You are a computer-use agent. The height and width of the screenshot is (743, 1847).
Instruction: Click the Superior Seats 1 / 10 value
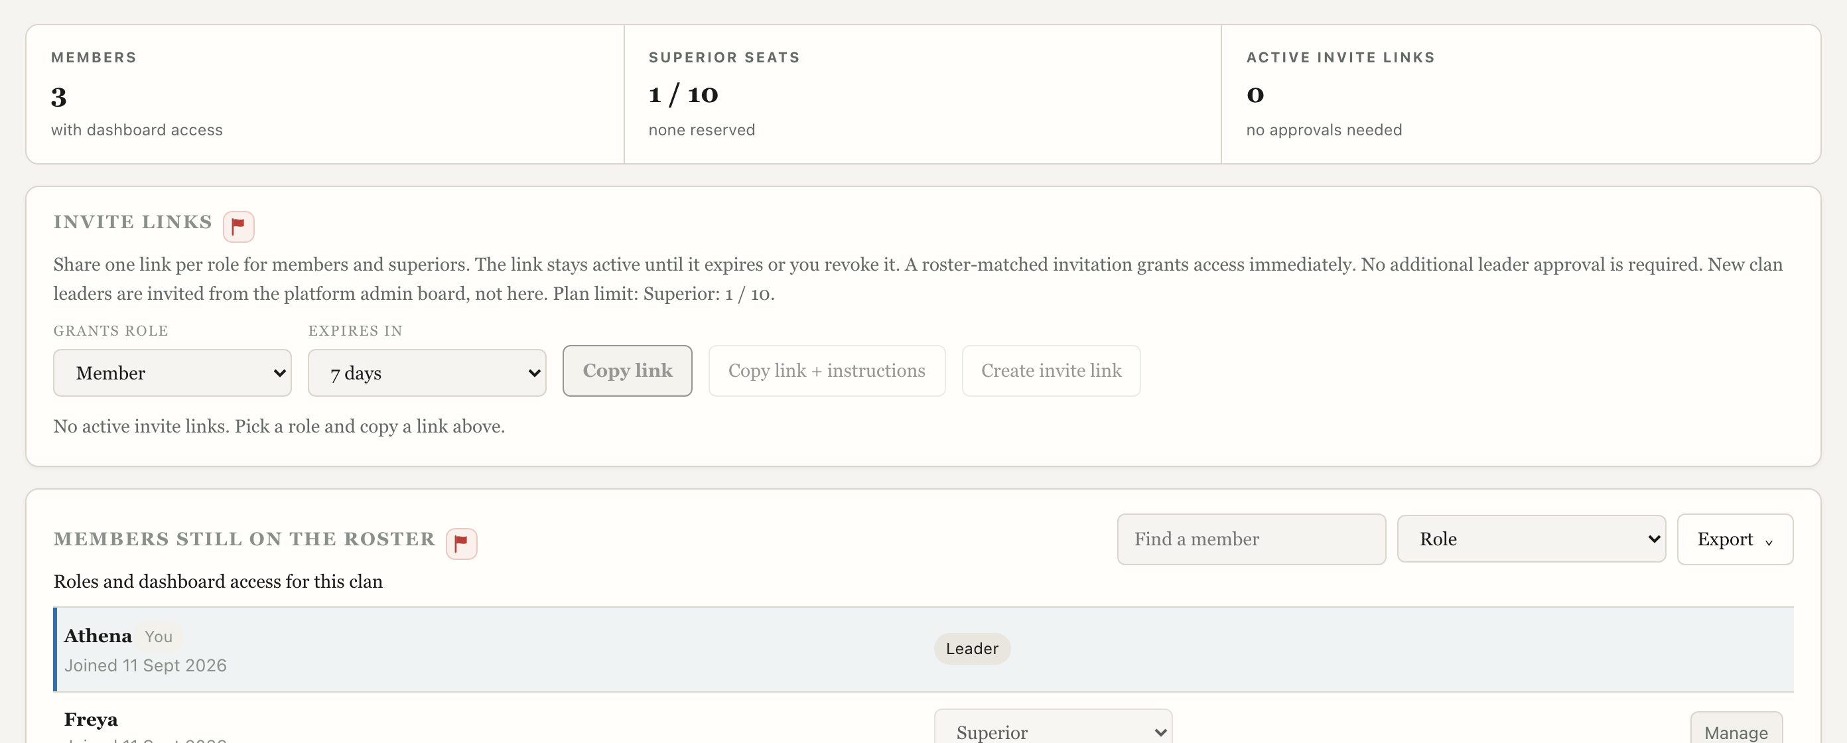(x=683, y=95)
